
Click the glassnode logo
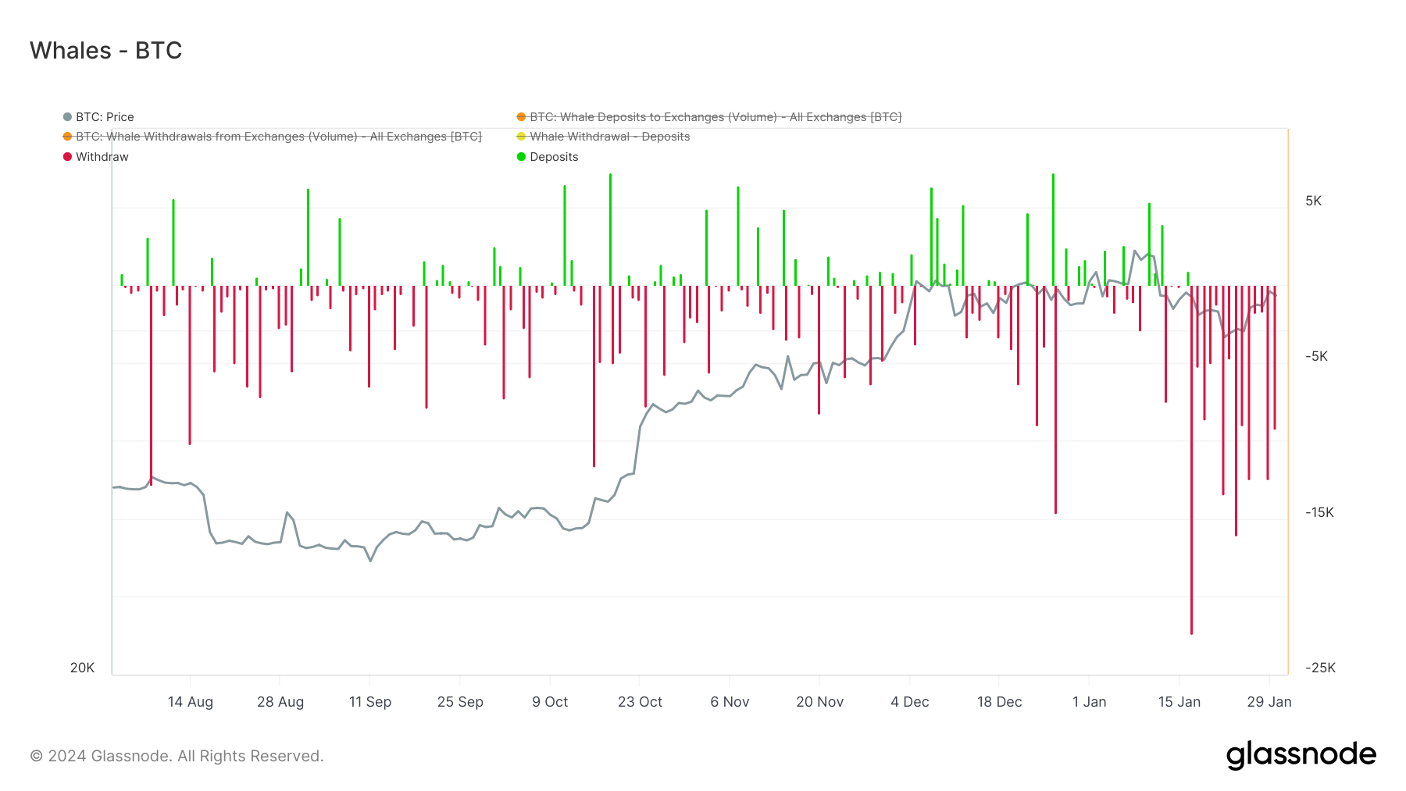point(1302,754)
